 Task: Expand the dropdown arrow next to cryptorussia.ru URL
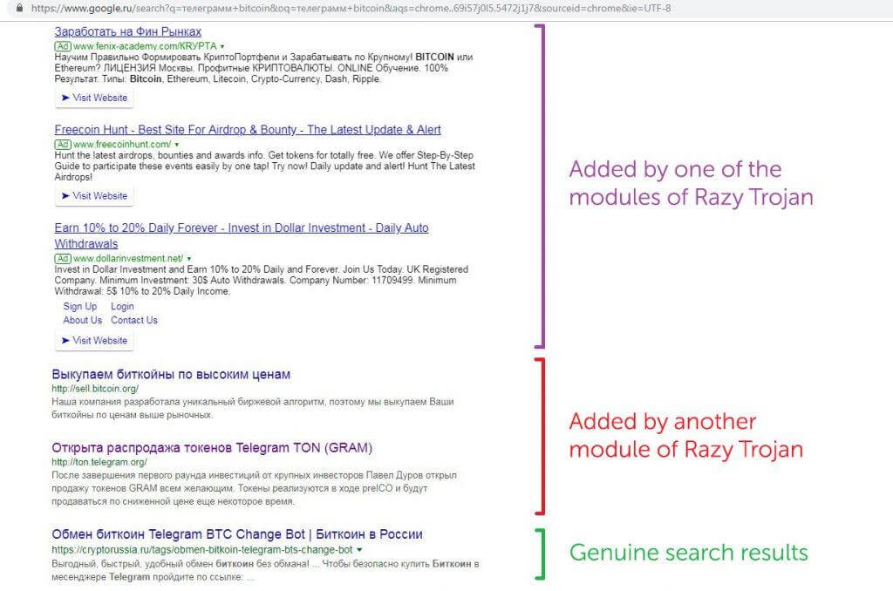(x=359, y=550)
